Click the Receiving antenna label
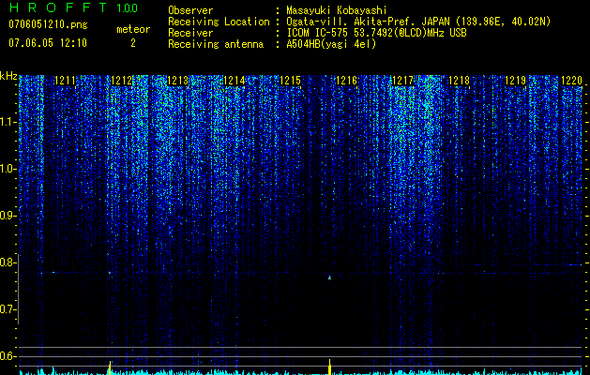This screenshot has width=590, height=375. click(216, 44)
